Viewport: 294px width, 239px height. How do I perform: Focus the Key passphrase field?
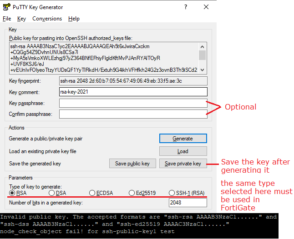(x=133, y=103)
